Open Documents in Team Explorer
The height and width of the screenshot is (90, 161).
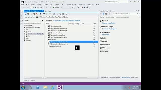pyautogui.click(x=106, y=45)
